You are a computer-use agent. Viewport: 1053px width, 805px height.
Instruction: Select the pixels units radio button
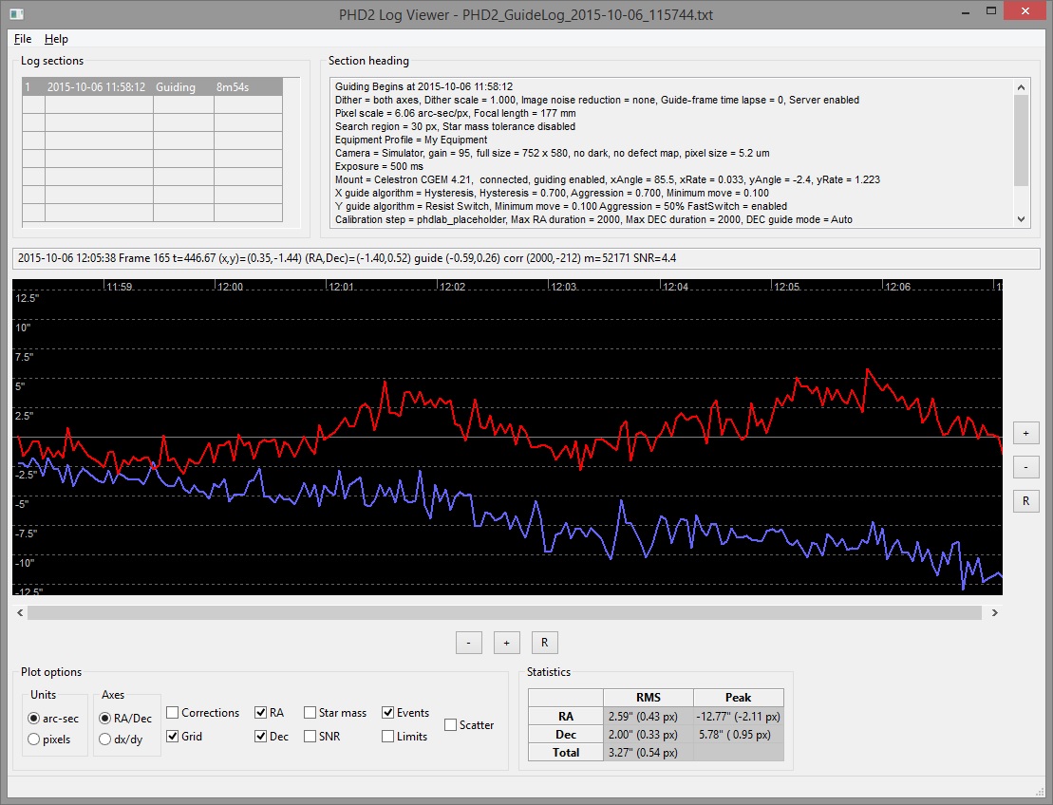click(x=35, y=739)
